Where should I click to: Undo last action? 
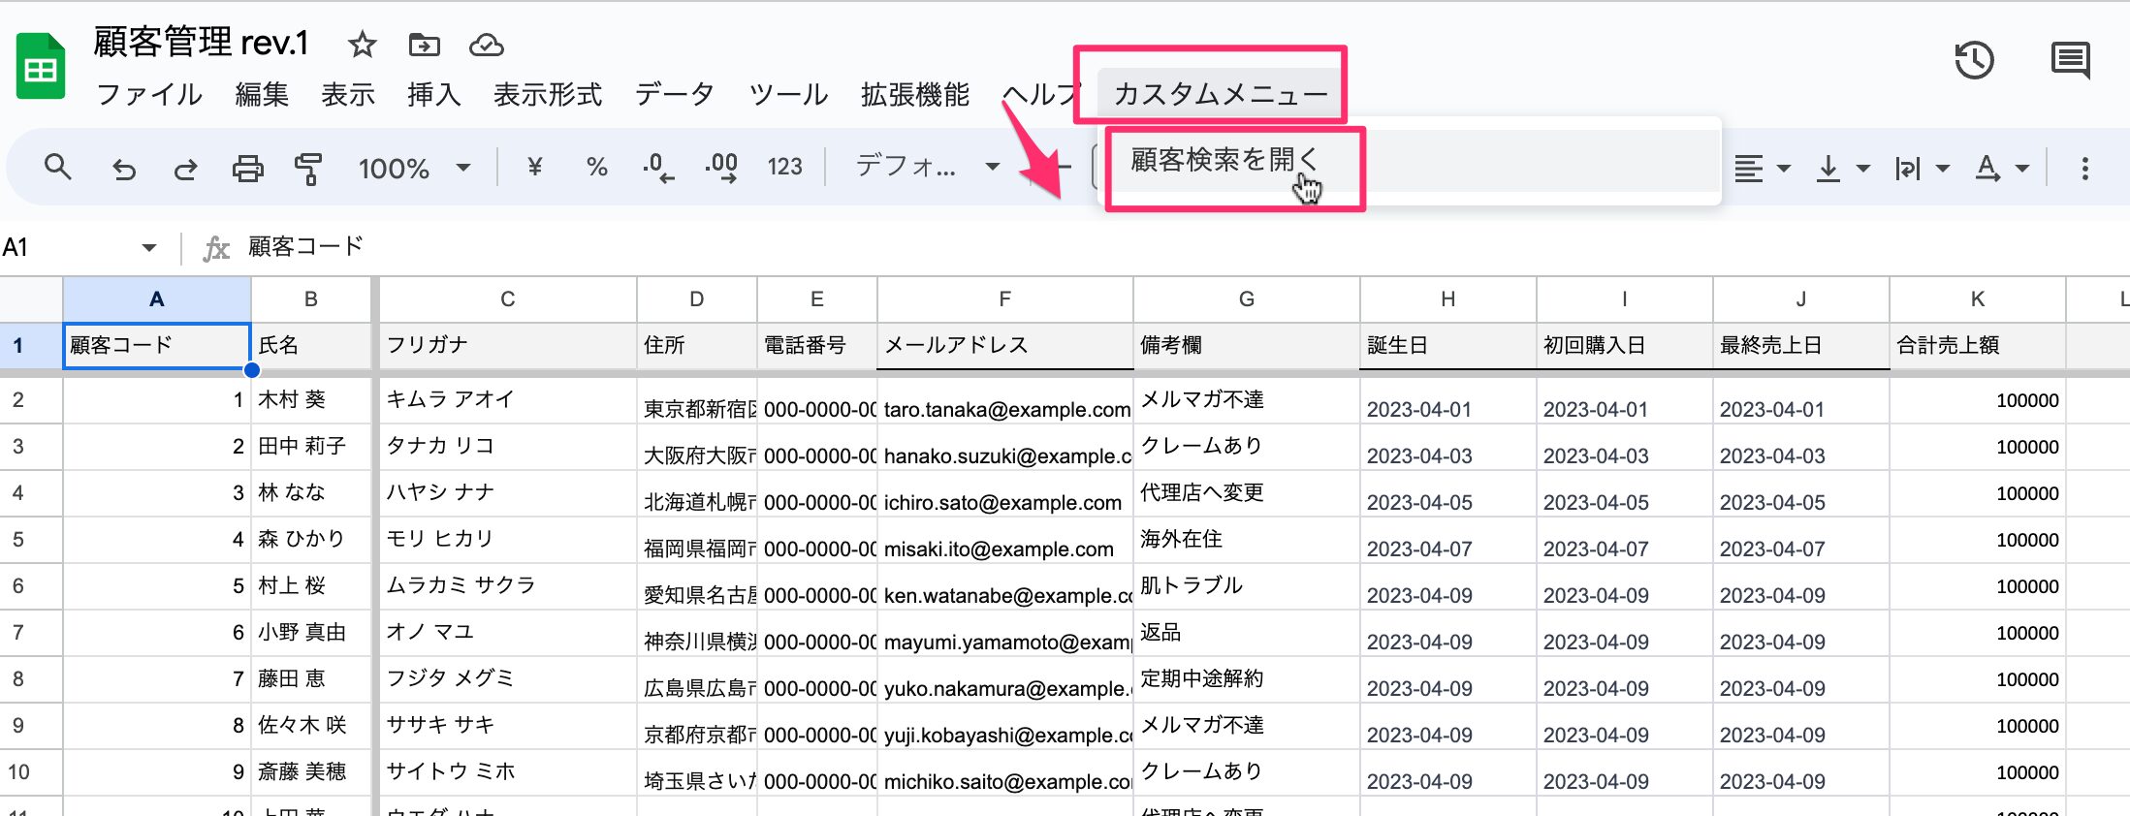tap(123, 169)
